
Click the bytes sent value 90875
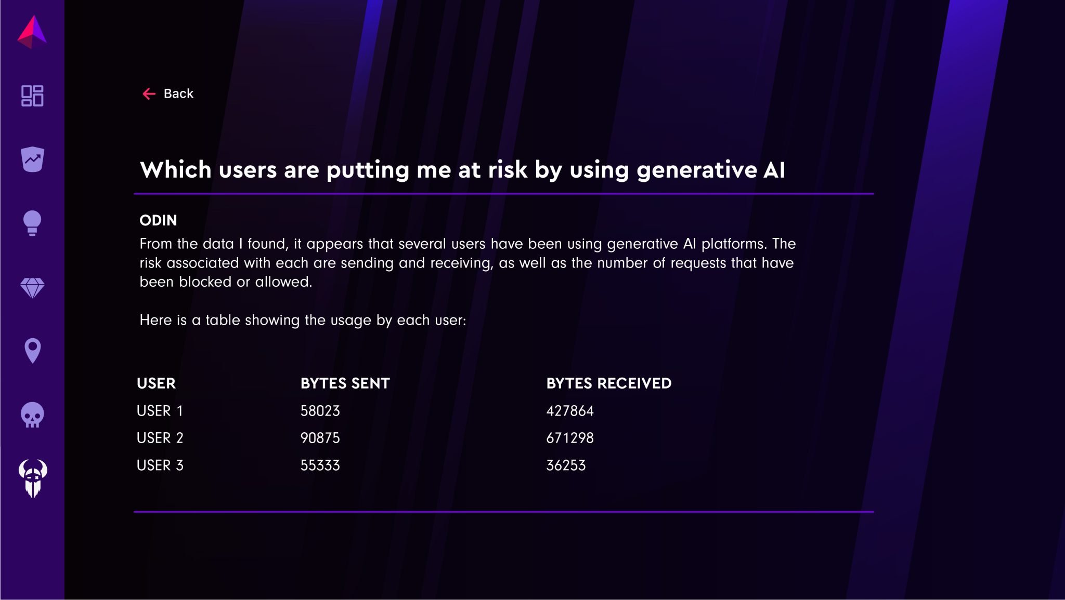pyautogui.click(x=320, y=438)
